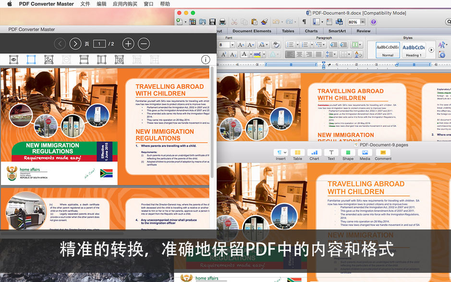Zoom in using the plus button
This screenshot has height=282, width=451.
pyautogui.click(x=128, y=43)
